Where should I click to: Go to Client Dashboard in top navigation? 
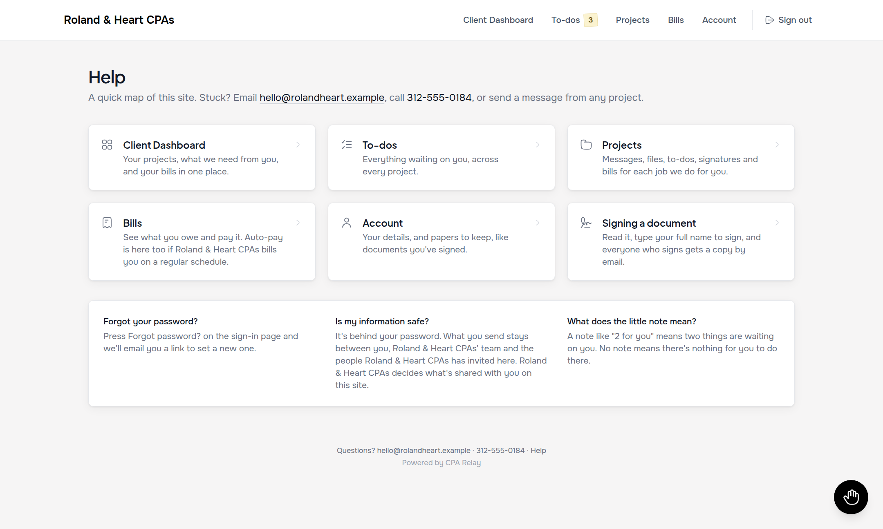[x=498, y=20]
